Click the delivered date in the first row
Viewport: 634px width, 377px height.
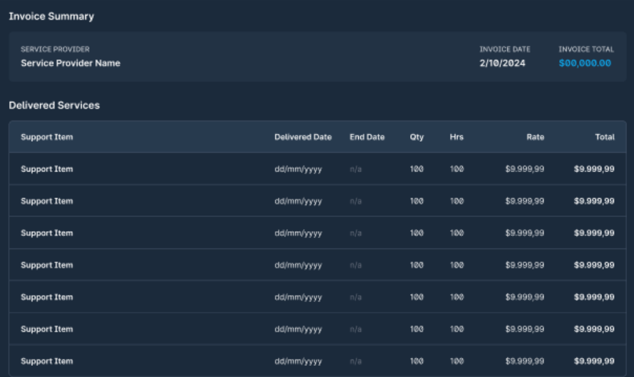(298, 169)
